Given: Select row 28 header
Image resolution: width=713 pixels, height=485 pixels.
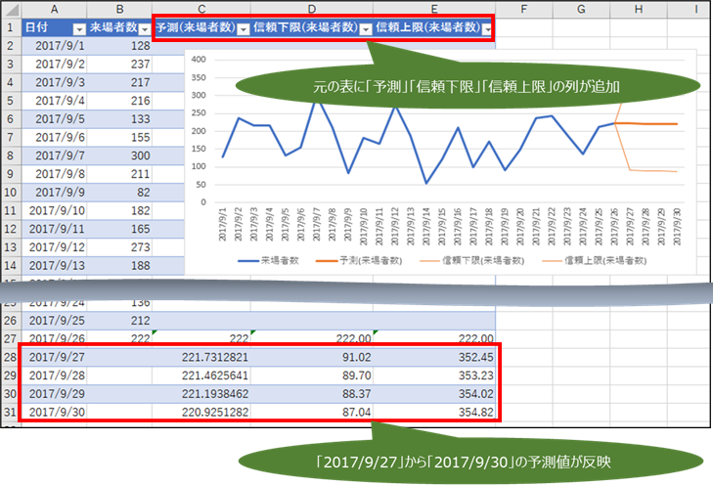Looking at the screenshot, I should (11, 357).
